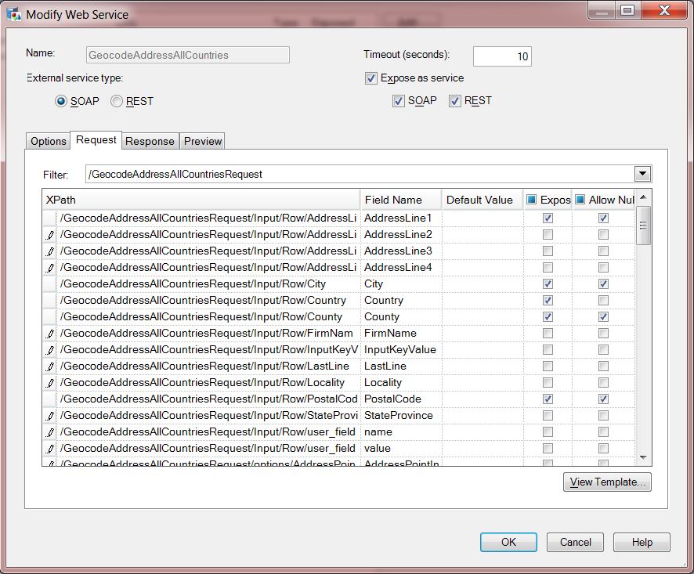Image resolution: width=694 pixels, height=574 pixels.
Task: Click the pencil icon beside the LastLine row
Action: click(50, 366)
